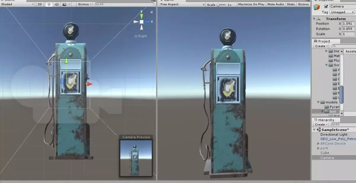Toggle scene audio speaker icon

click(x=56, y=4)
